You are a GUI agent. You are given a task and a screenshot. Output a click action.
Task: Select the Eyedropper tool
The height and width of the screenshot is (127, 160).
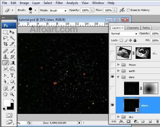click(x=12, y=88)
